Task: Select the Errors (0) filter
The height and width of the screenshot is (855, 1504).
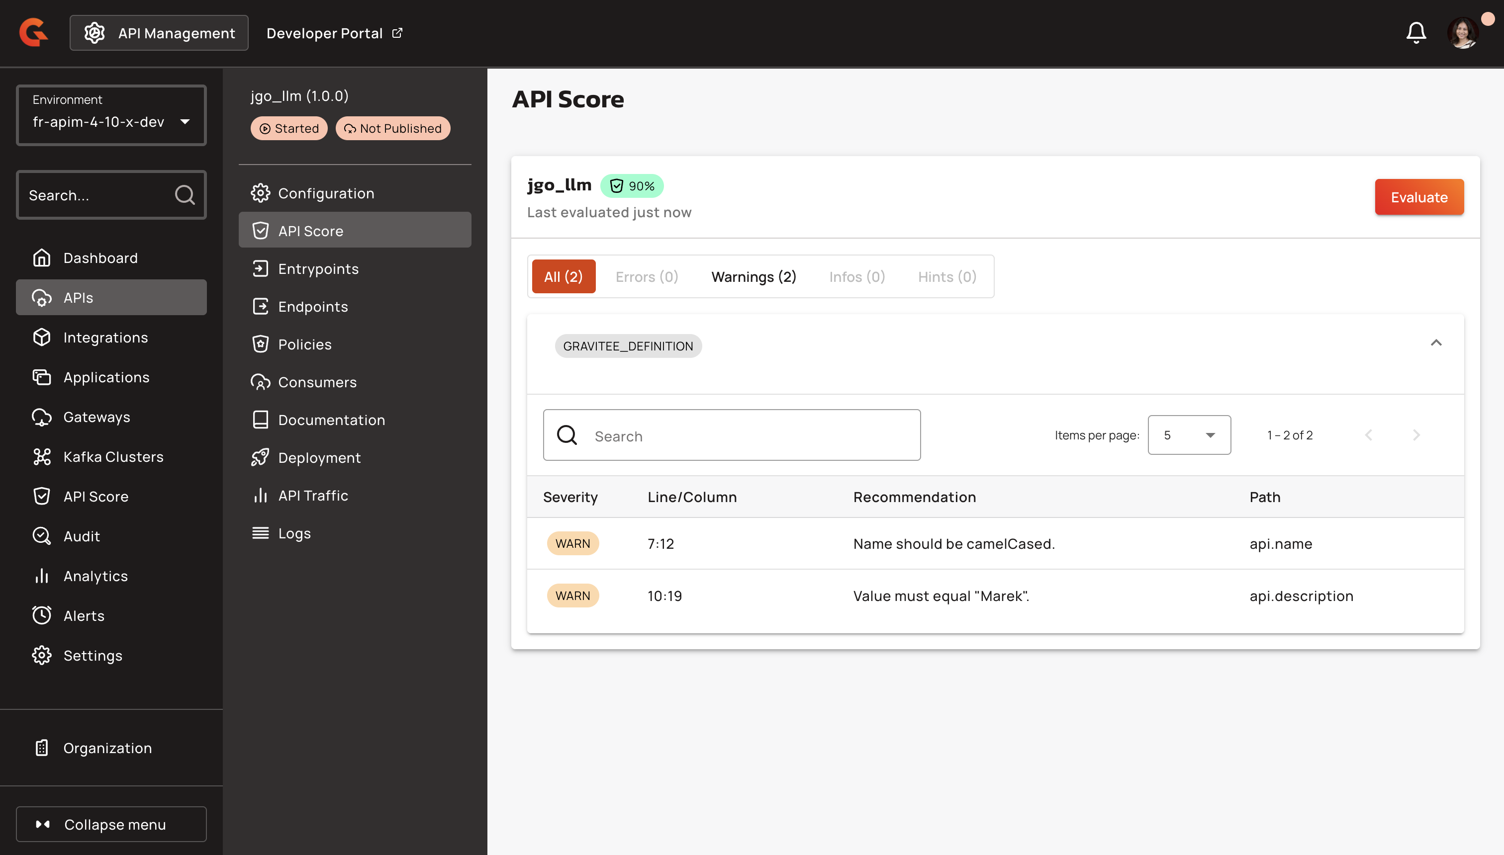Action: click(x=646, y=276)
